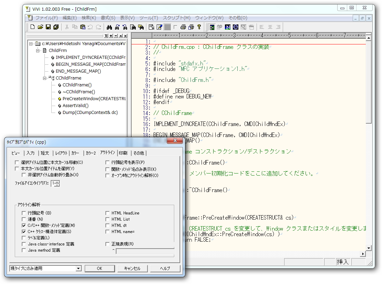Click the Copy toolbar icon
This screenshot has width=382, height=284.
pos(75,27)
